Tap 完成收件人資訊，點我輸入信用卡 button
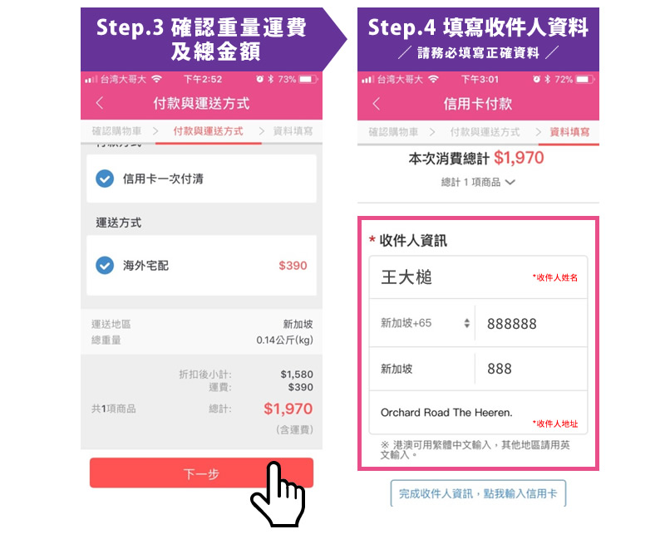The height and width of the screenshot is (534, 665). tap(478, 493)
